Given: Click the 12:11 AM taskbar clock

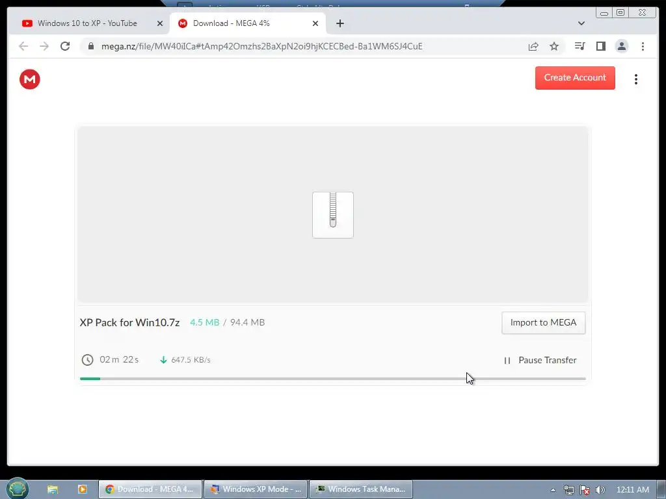Looking at the screenshot, I should (x=632, y=490).
